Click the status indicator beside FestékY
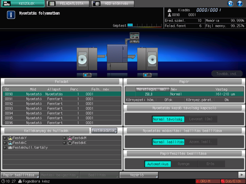The width and height of the screenshot is (246, 184). coord(5,138)
